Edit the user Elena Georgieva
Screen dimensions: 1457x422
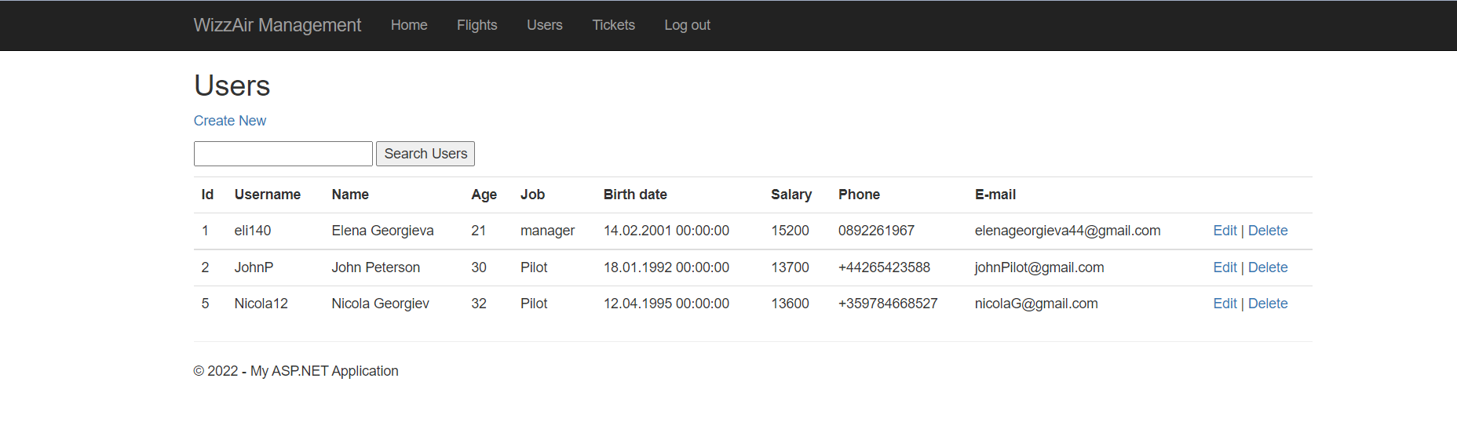pyautogui.click(x=1225, y=231)
